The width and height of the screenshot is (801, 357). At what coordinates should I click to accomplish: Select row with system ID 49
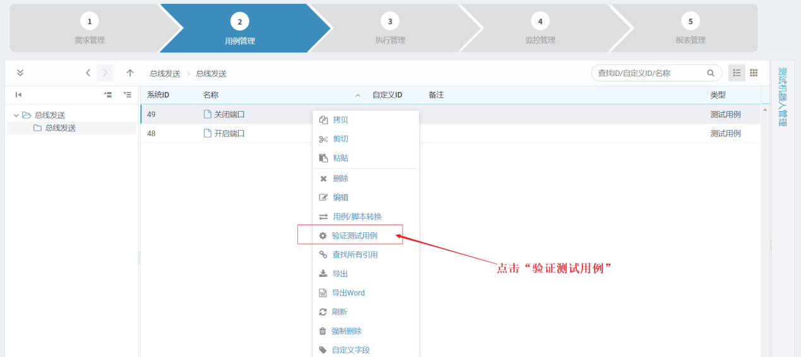click(x=451, y=115)
